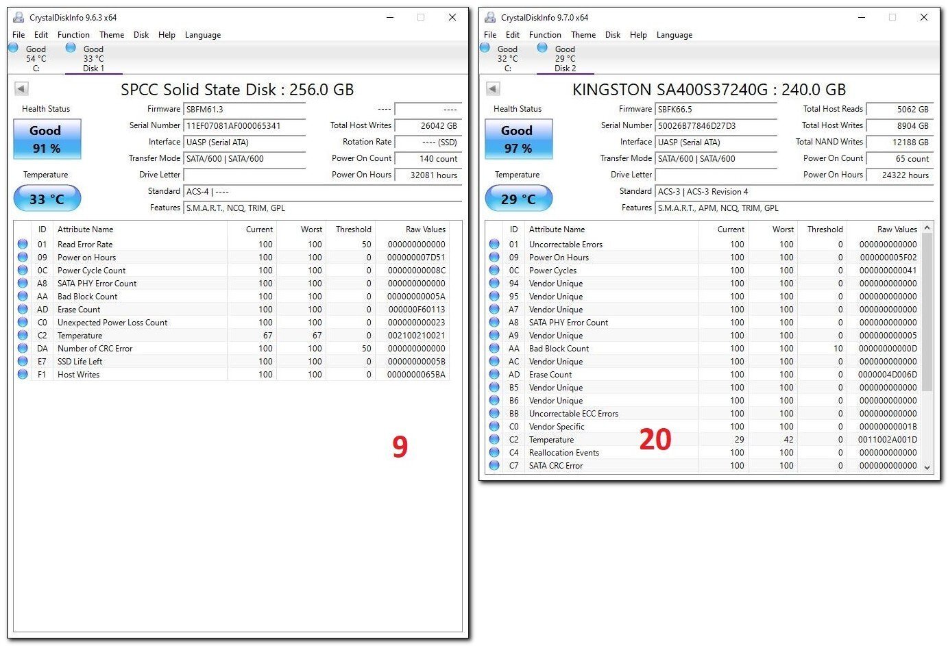Image resolution: width=948 pixels, height=646 pixels.
Task: Click status orb for Kingston Bad Block Count
Action: click(x=494, y=348)
